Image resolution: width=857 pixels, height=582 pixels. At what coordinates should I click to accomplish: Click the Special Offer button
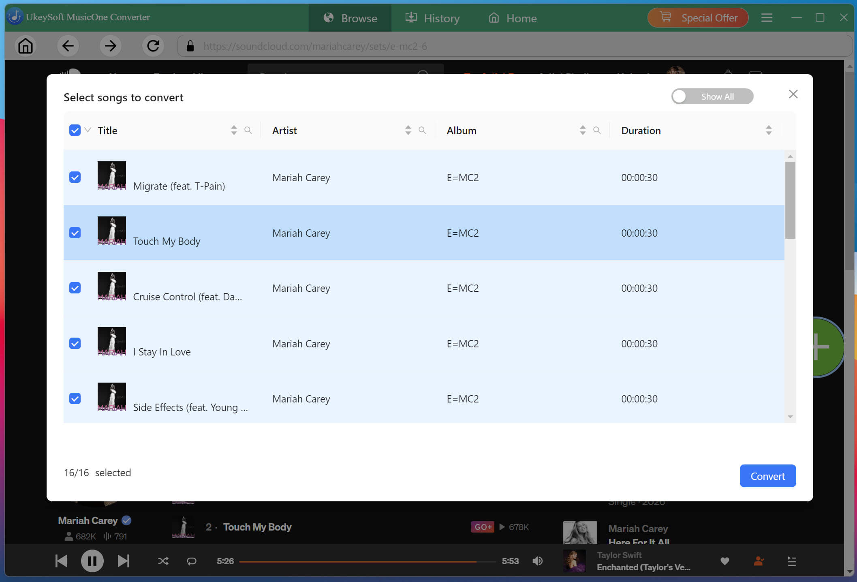pyautogui.click(x=698, y=18)
